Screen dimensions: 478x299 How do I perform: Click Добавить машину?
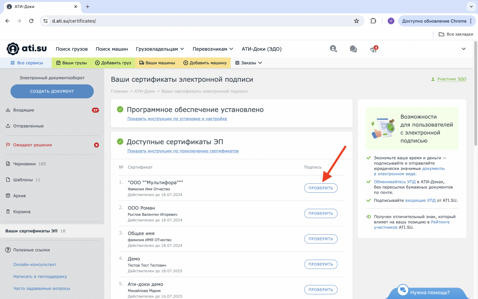(205, 63)
